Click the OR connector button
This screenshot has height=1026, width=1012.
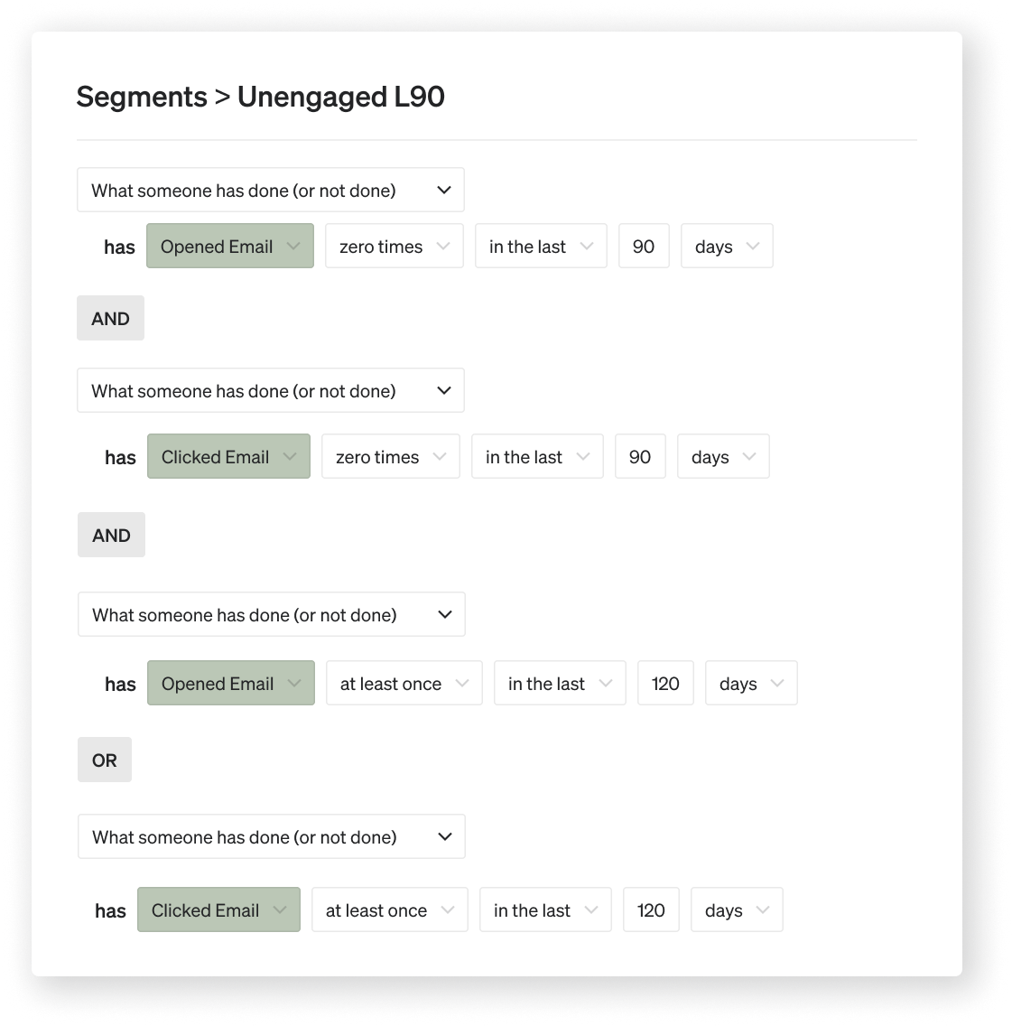[105, 760]
